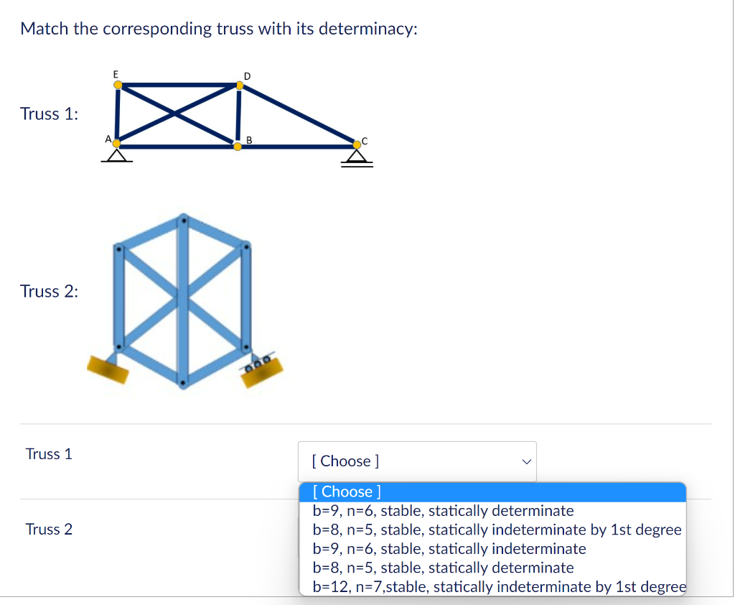
Task: Click the pin support under joint A
Action: [116, 155]
